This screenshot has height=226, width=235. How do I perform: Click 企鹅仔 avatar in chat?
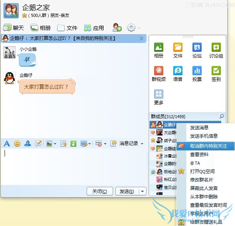tap(9, 78)
